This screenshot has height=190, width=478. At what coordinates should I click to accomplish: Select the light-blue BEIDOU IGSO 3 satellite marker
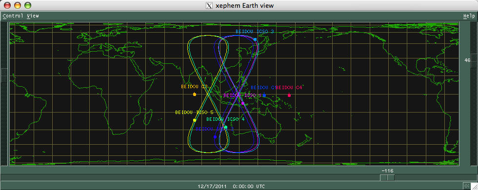click(255, 39)
